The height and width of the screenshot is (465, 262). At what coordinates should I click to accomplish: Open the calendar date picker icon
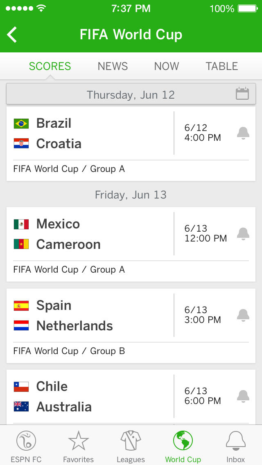pyautogui.click(x=242, y=94)
